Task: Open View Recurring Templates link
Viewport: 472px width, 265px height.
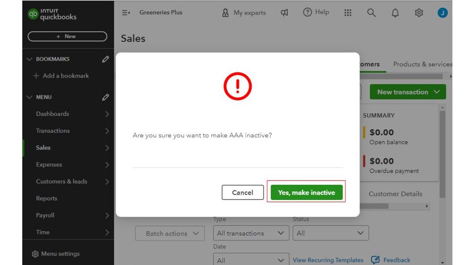Action: coord(328,260)
